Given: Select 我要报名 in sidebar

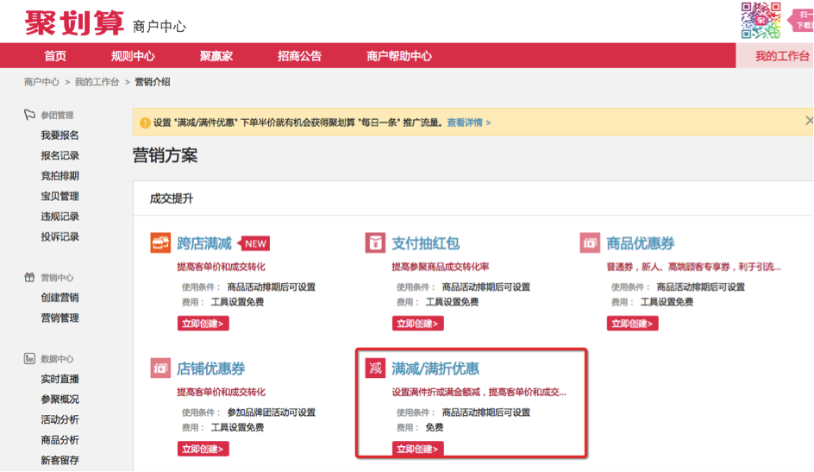Looking at the screenshot, I should pyautogui.click(x=60, y=135).
